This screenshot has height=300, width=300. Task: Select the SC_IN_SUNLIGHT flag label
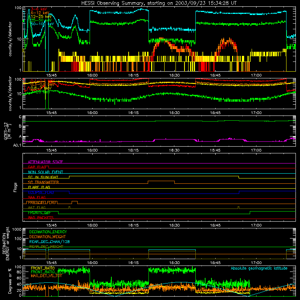click(x=43, y=177)
